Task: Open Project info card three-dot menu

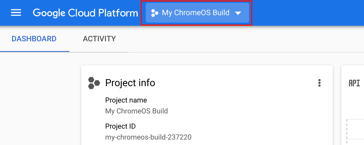Action: coord(319,83)
